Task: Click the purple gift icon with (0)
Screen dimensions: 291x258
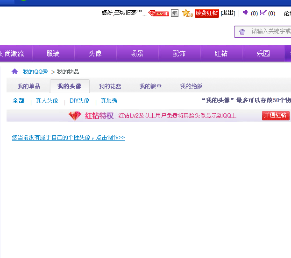Action: tap(245, 13)
